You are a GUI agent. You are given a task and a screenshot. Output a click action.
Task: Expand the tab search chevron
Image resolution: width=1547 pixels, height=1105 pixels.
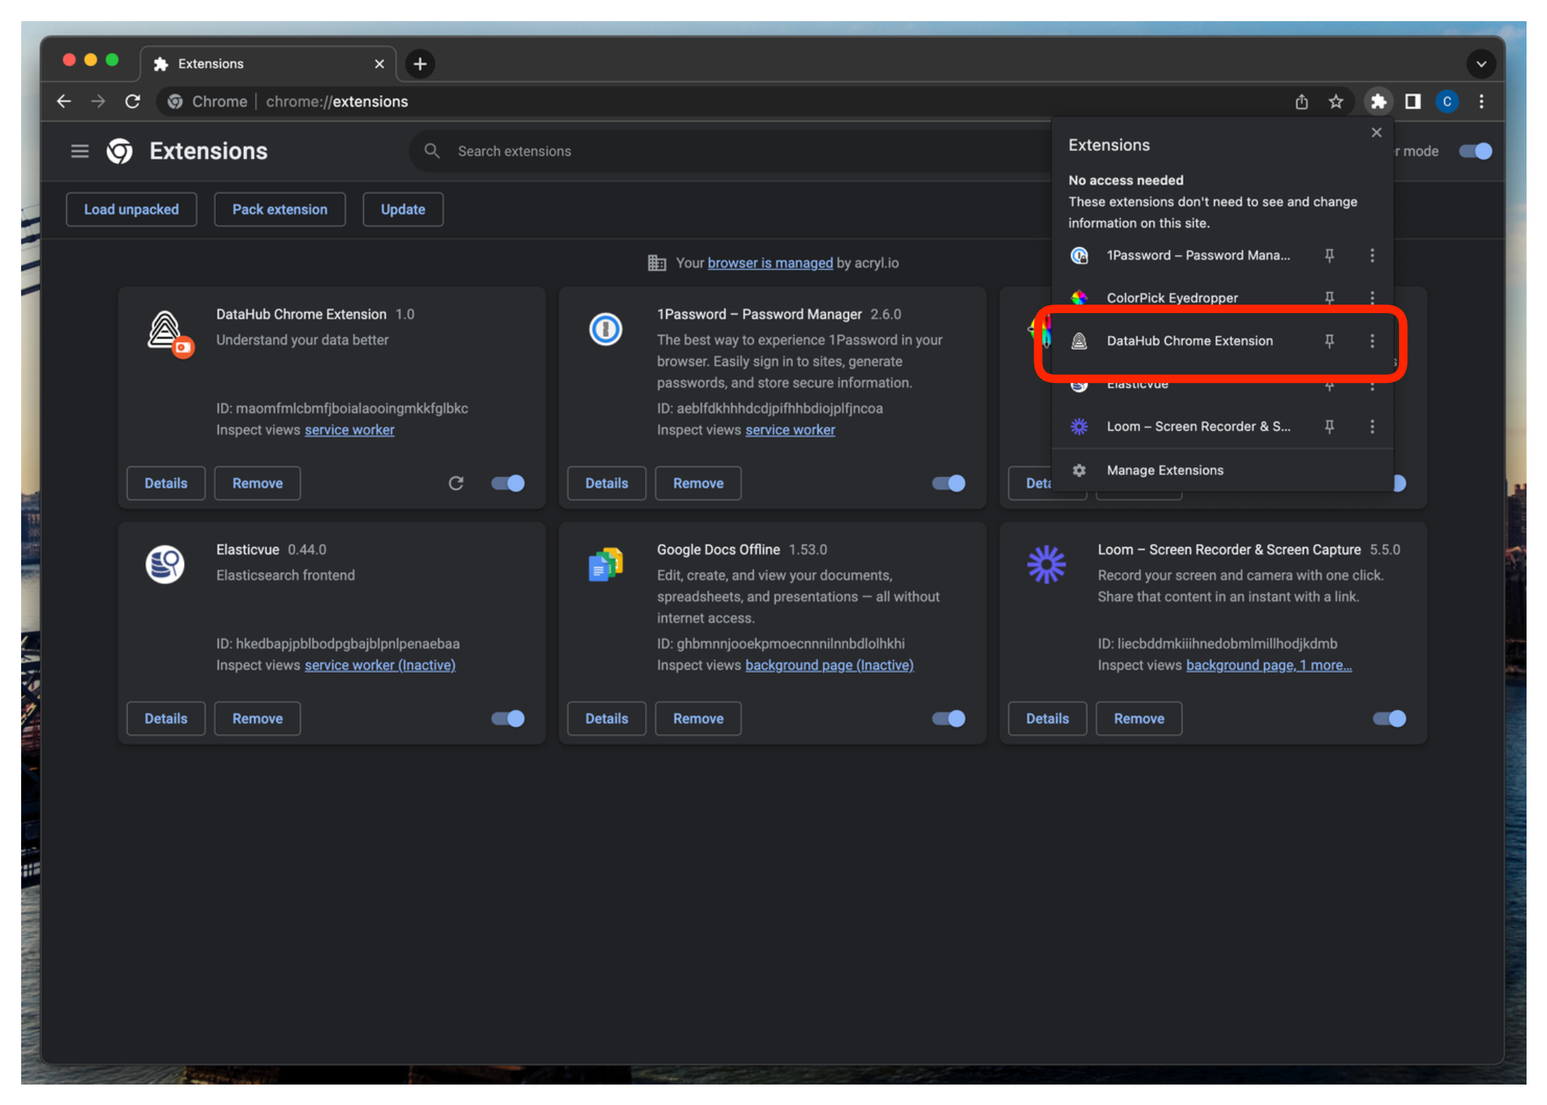point(1481,63)
